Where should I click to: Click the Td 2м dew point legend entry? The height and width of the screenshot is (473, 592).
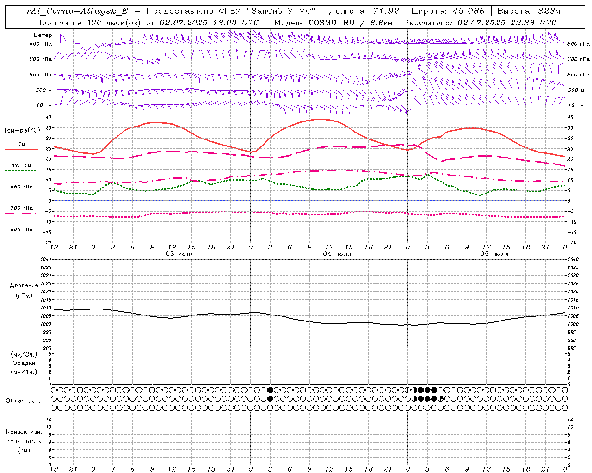coord(21,165)
